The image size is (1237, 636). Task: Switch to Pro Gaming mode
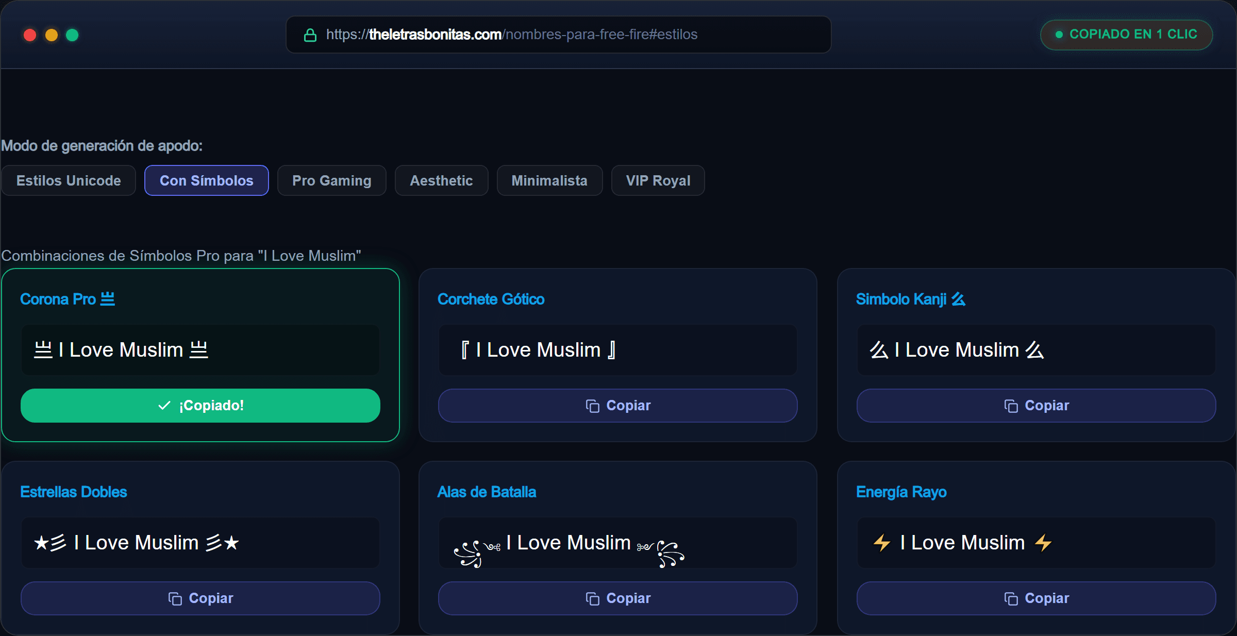click(331, 180)
